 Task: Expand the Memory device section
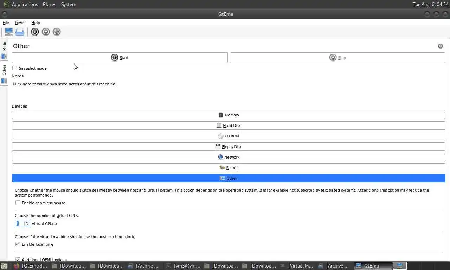tap(229, 115)
